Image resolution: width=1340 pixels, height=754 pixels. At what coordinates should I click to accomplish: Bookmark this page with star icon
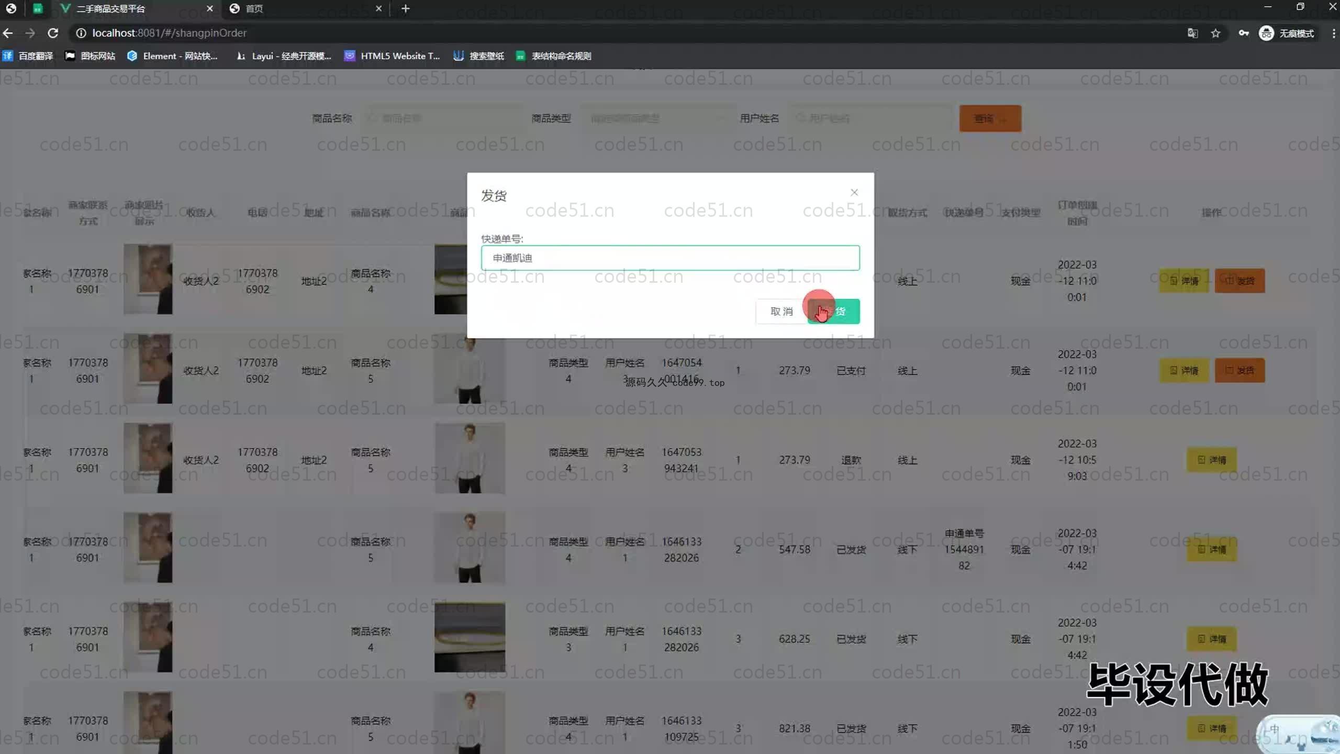1215,34
